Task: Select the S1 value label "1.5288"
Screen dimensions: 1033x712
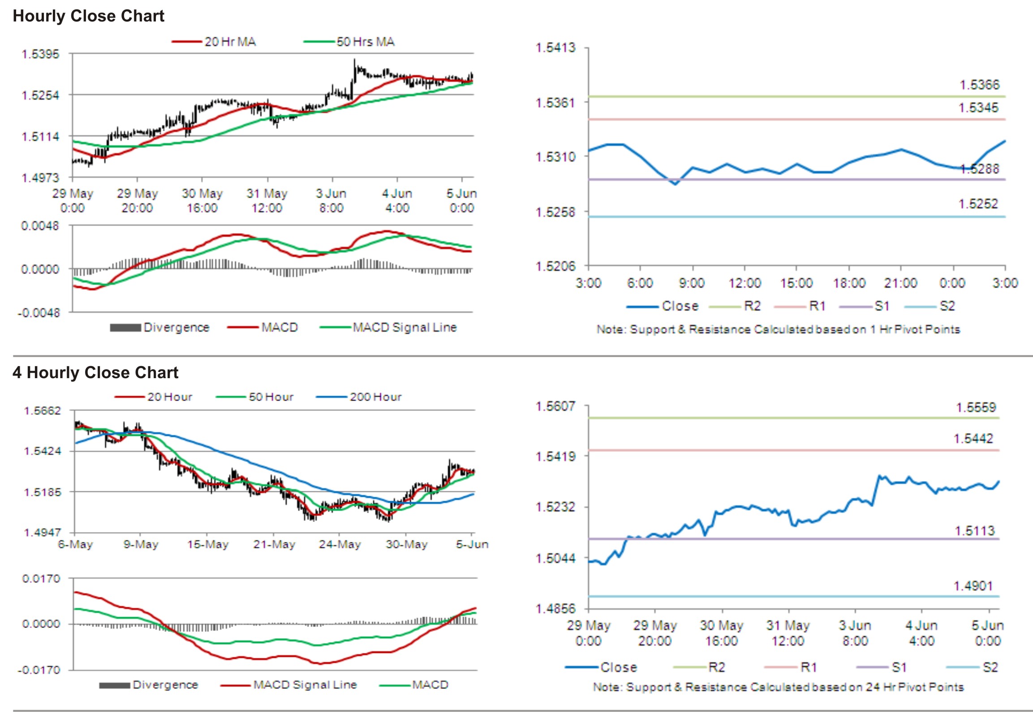Action: [x=980, y=169]
